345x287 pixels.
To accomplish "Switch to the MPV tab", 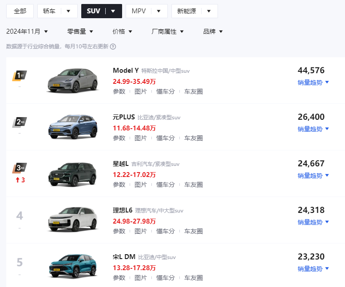I will (139, 11).
